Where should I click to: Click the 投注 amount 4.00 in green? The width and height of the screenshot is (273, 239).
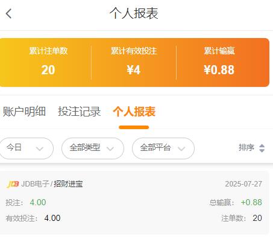click(x=38, y=202)
